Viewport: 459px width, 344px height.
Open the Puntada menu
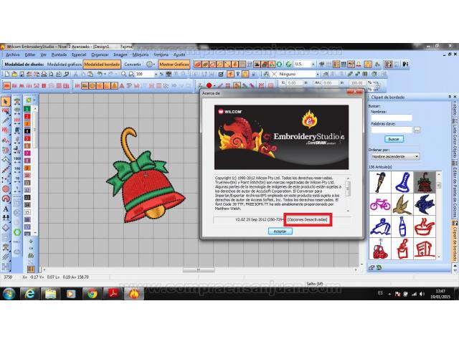coord(59,54)
